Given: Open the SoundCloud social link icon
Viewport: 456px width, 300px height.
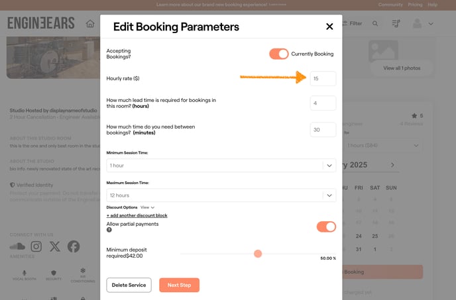Looking at the screenshot, I should pos(17,246).
